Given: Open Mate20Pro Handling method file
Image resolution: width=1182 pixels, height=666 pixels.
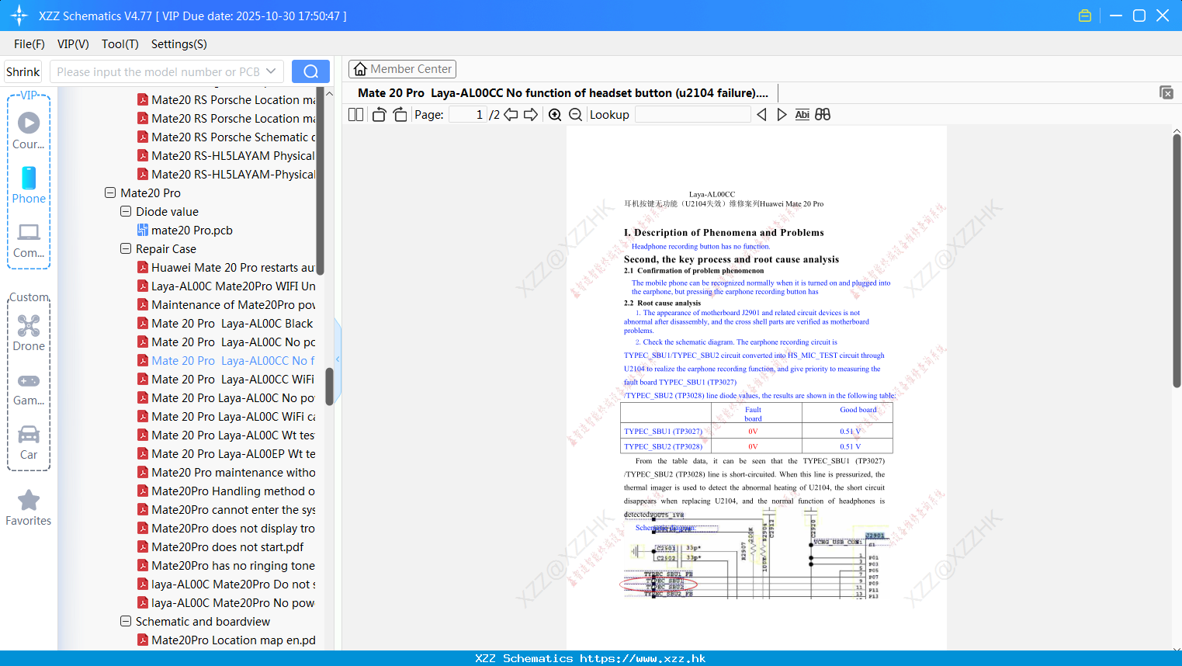Looking at the screenshot, I should pyautogui.click(x=226, y=491).
